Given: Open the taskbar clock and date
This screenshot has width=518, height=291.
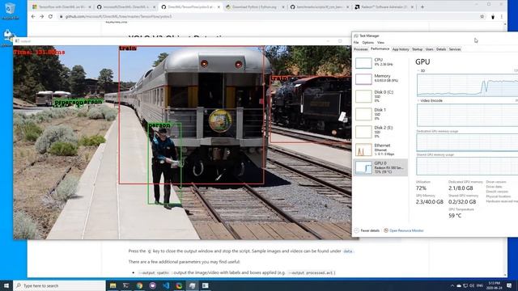Looking at the screenshot, I should (494, 285).
